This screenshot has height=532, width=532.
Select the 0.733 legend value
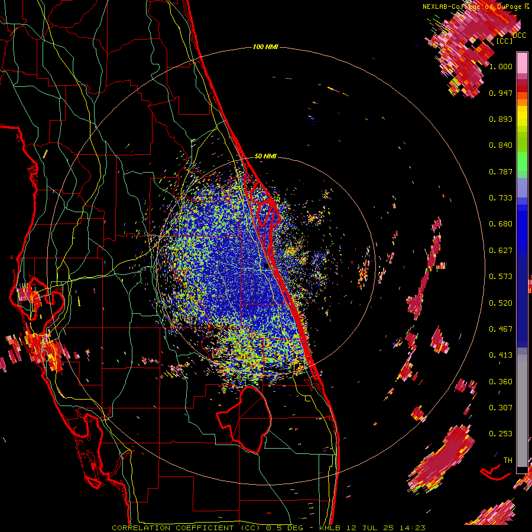click(x=501, y=198)
